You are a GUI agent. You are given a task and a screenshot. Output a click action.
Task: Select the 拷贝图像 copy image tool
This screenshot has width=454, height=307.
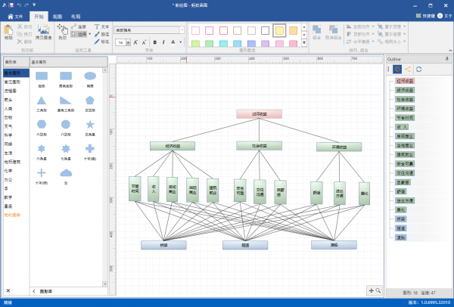point(42,32)
